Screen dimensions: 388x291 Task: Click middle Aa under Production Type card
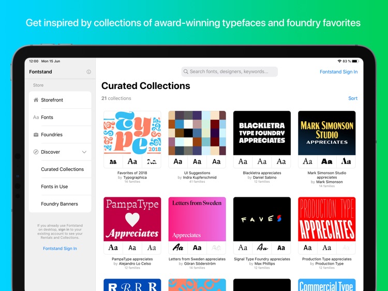coord(326,248)
